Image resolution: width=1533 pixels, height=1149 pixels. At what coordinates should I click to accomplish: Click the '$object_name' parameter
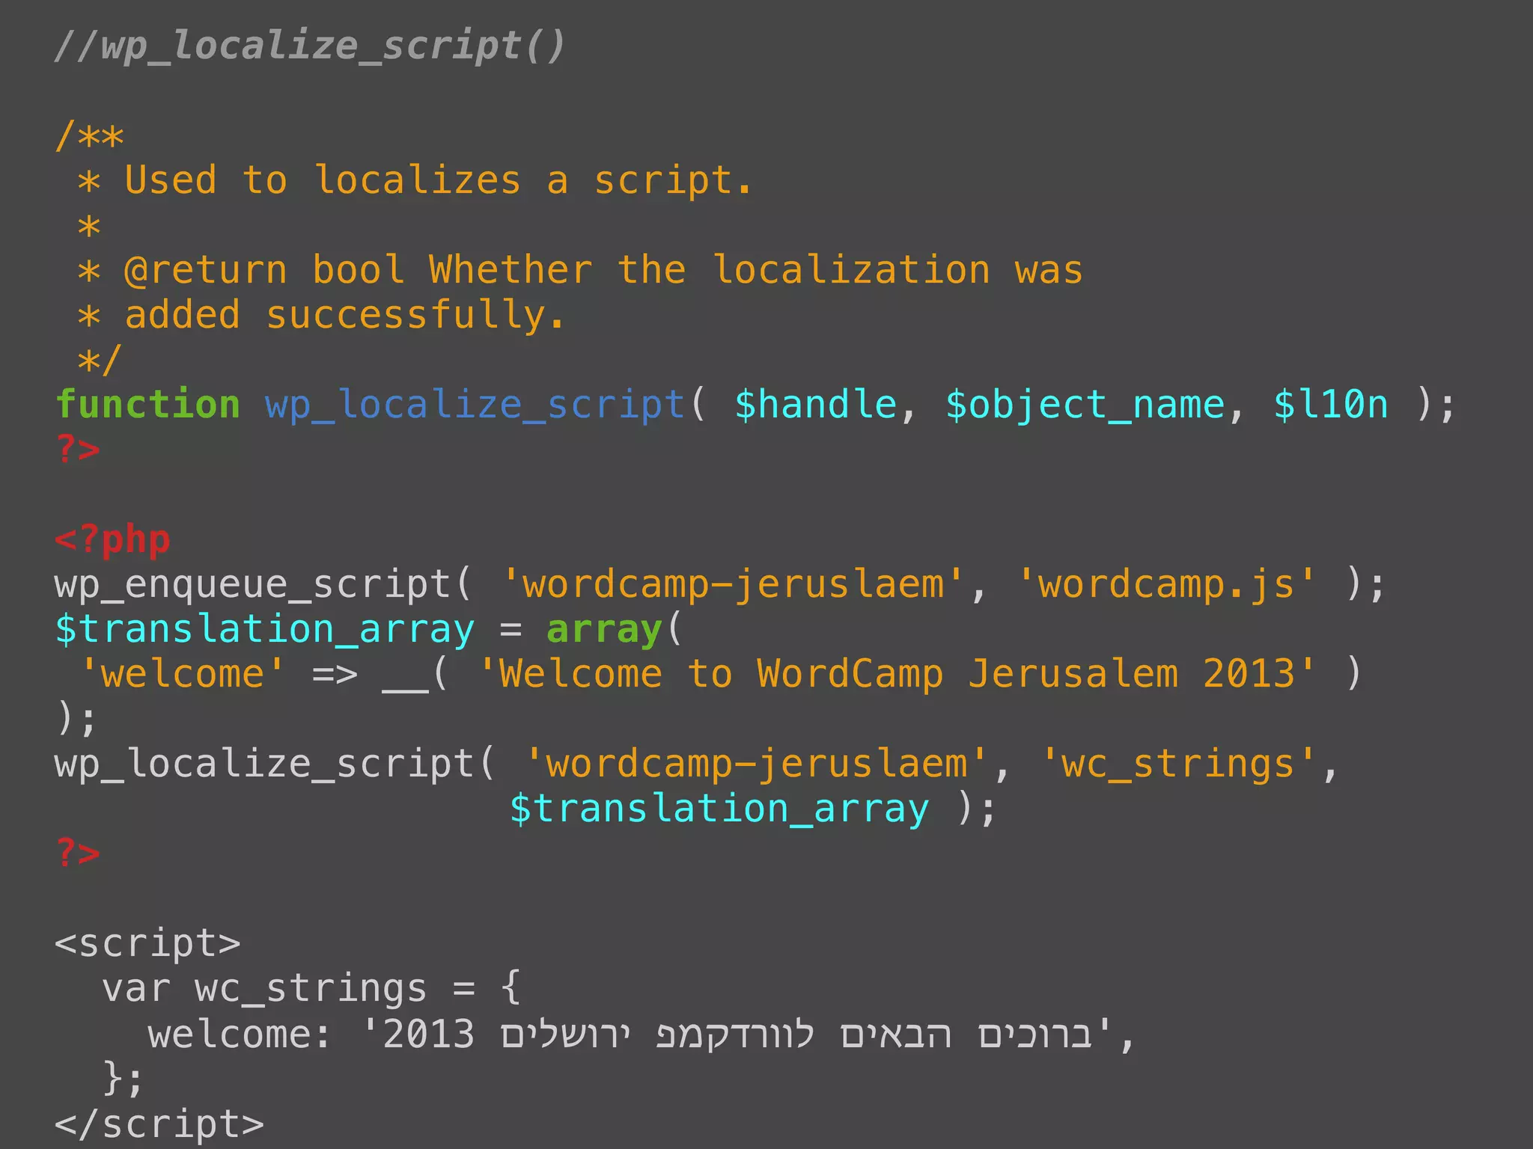(x=1085, y=405)
